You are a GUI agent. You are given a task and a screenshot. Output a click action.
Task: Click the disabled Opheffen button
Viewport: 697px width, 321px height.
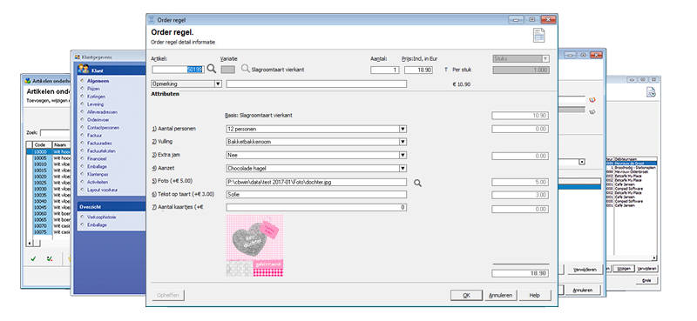[x=168, y=295]
